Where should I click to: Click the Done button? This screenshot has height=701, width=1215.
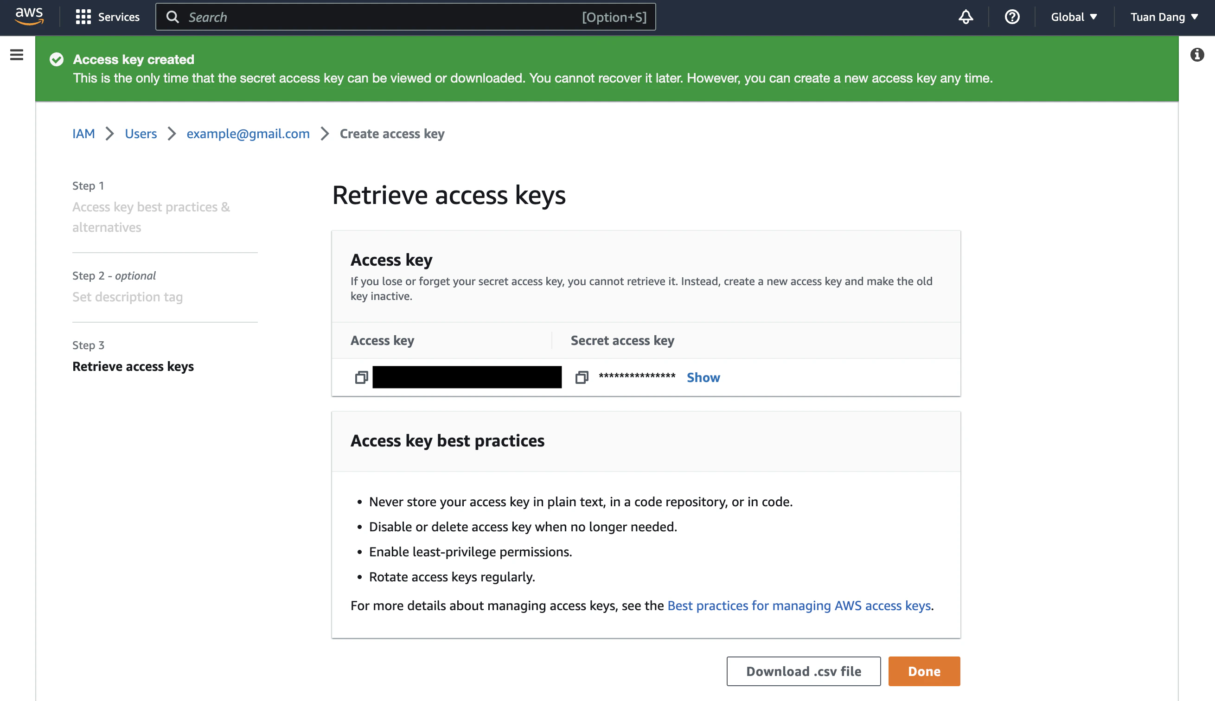(924, 671)
